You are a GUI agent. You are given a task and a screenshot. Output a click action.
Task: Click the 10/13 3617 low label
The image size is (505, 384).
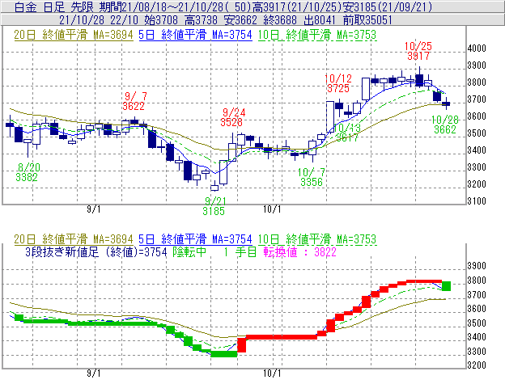pyautogui.click(x=347, y=133)
